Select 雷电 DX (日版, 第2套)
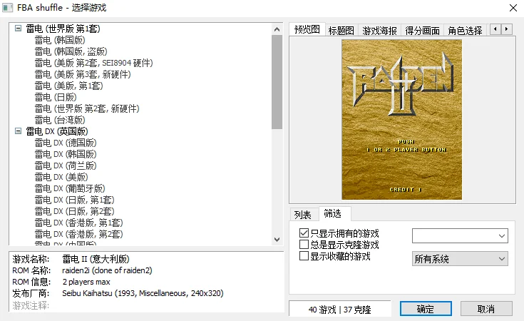Viewport: 524px width, 321px height. pyautogui.click(x=74, y=211)
